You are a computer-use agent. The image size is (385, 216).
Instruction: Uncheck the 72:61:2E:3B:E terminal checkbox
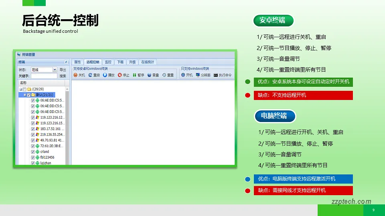[32, 146]
